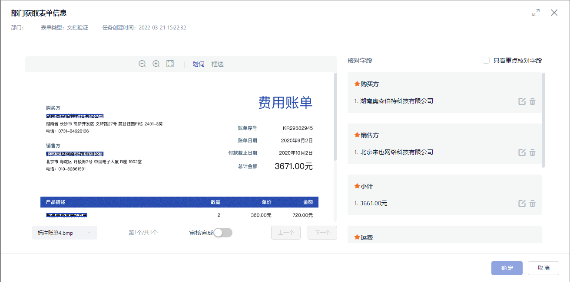The width and height of the screenshot is (570, 282).
Task: Switch to 框选 selection mode
Action: coord(217,64)
